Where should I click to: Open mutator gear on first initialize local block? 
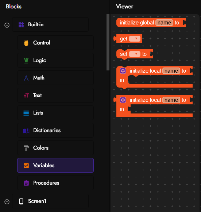coord(123,71)
